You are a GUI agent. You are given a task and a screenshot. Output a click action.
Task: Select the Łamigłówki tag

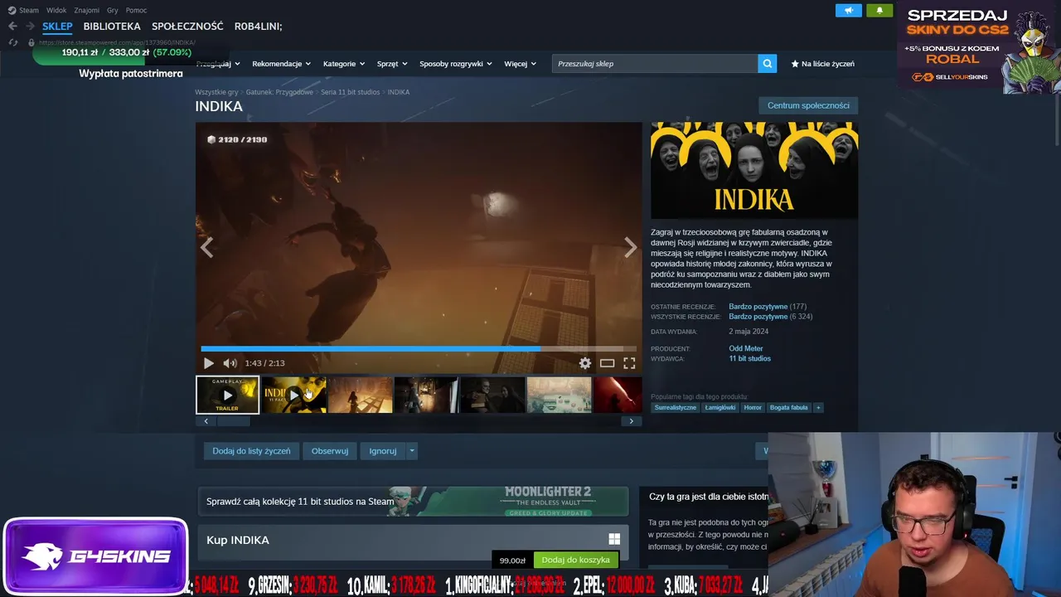(x=720, y=408)
